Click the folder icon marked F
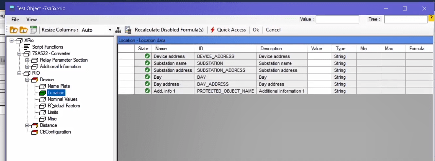This screenshot has width=435, height=161. (13, 30)
